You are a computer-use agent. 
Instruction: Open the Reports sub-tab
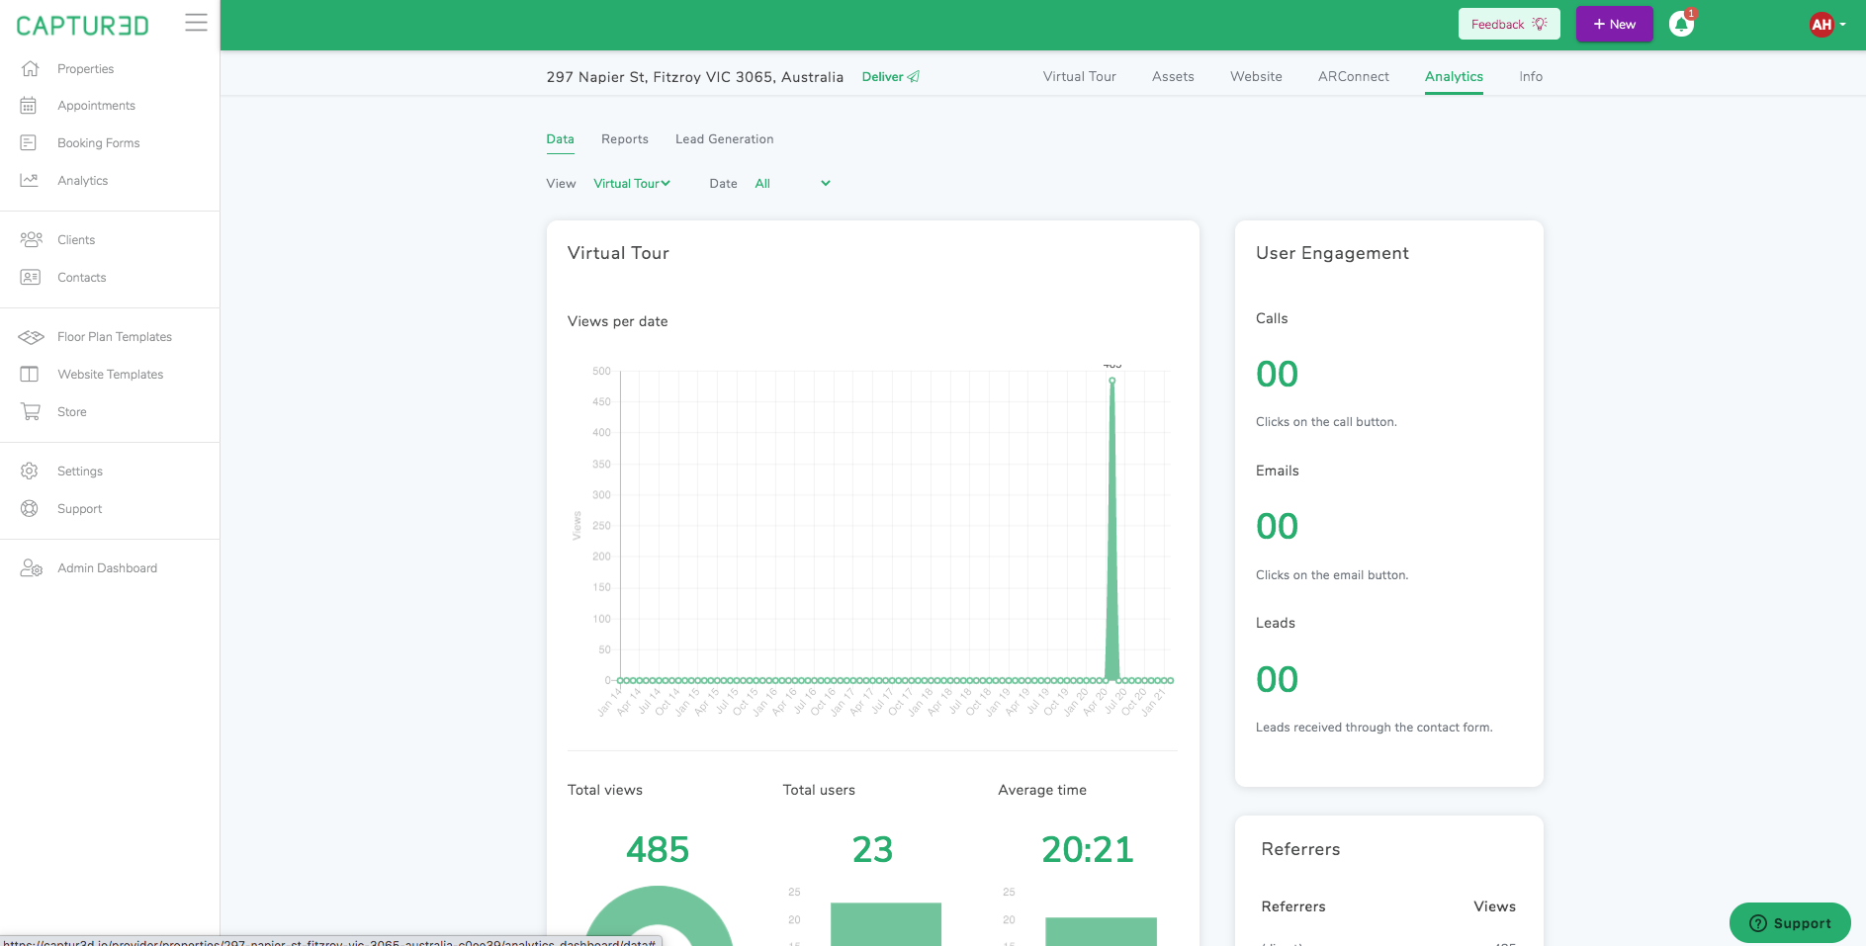(x=625, y=139)
